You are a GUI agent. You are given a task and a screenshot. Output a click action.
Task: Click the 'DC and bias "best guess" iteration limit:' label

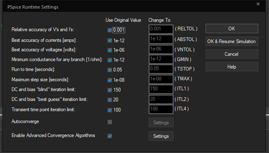point(50,99)
